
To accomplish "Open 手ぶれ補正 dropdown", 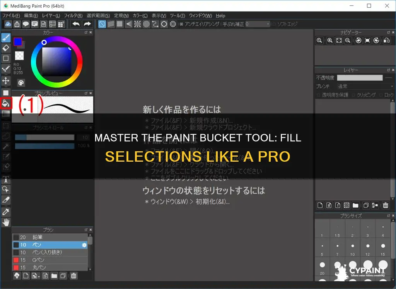I will click(258, 24).
